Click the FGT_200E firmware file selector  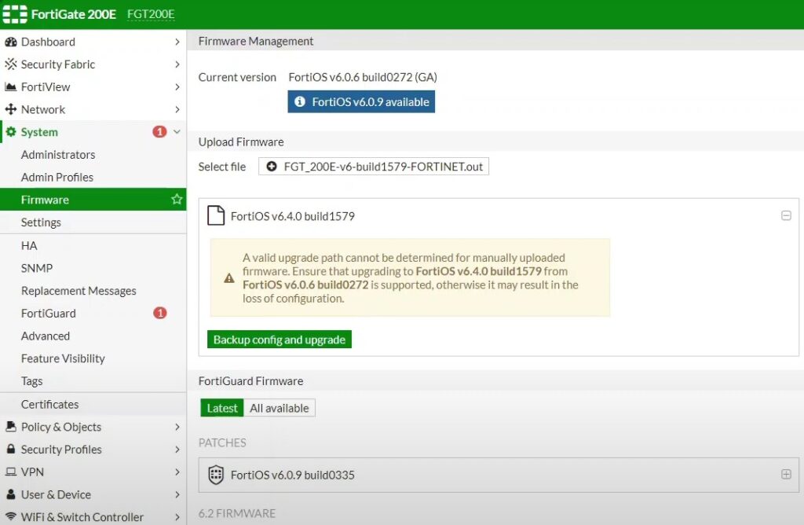(x=374, y=167)
